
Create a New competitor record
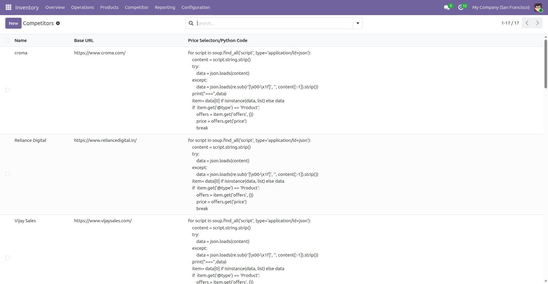(13, 23)
